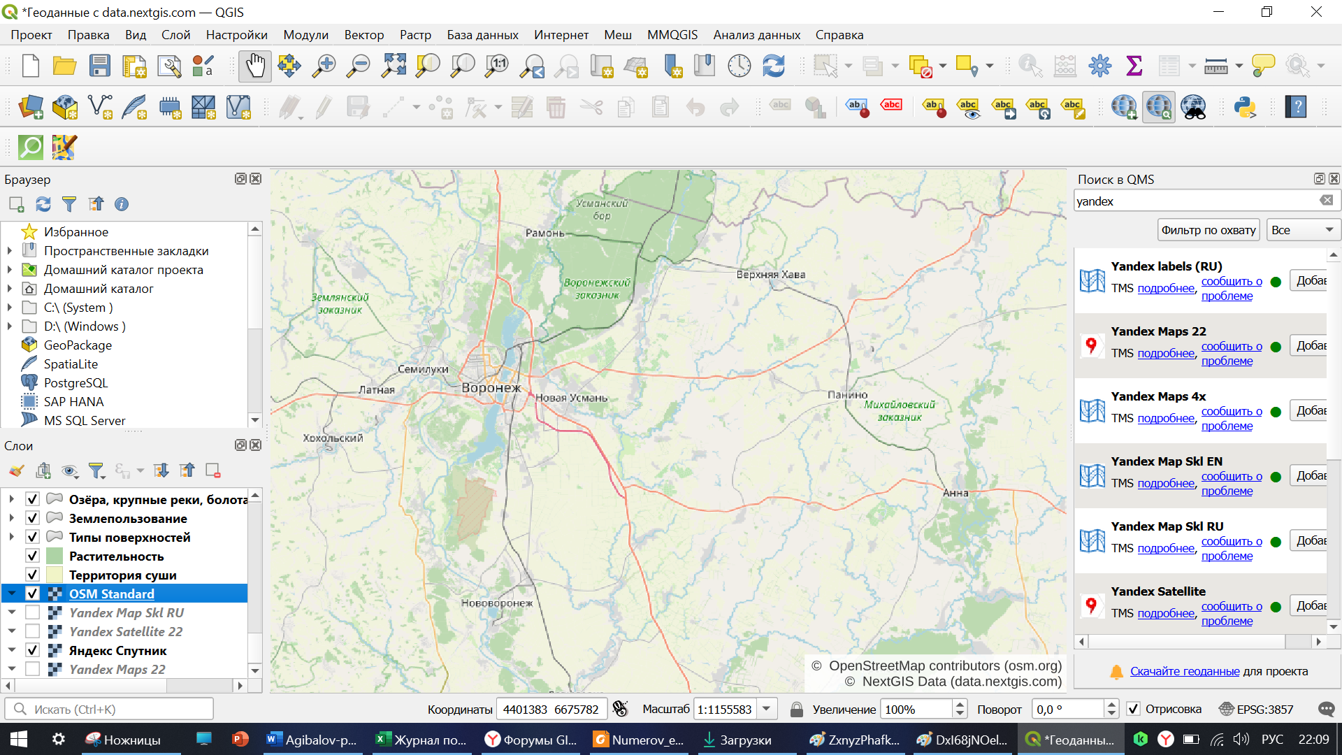Click Save Project floppy disk icon
Image resolution: width=1342 pixels, height=755 pixels.
pos(99,66)
